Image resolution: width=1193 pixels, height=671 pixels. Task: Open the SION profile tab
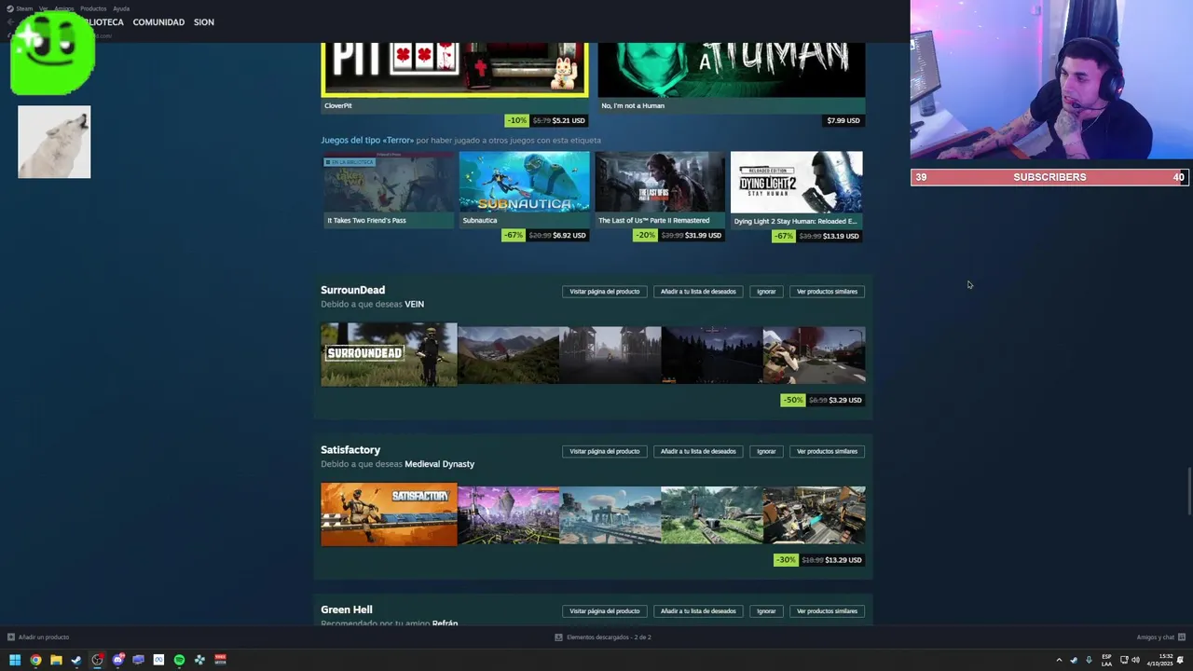(x=203, y=21)
